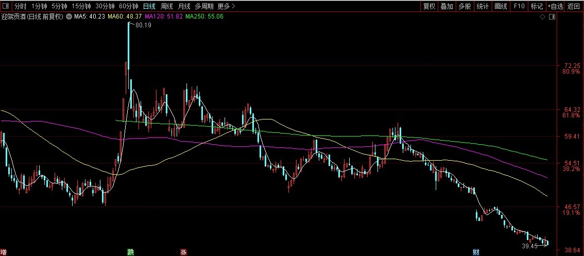The width and height of the screenshot is (584, 256).
Task: Switch to the 分时 intraday view
Action: click(20, 7)
